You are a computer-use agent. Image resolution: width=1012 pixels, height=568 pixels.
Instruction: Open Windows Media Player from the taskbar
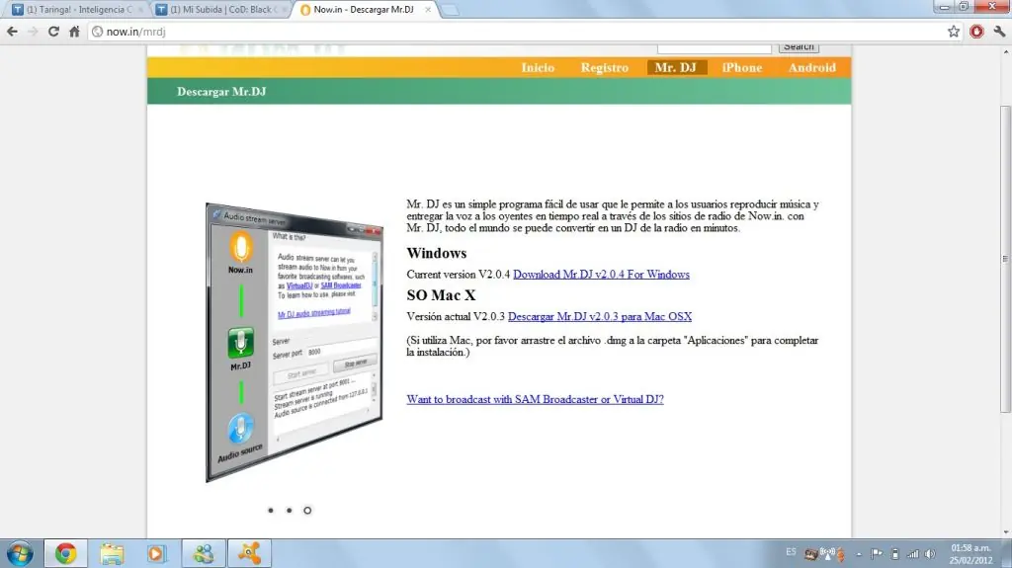pos(156,554)
